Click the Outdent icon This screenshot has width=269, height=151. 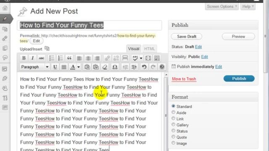point(125,67)
